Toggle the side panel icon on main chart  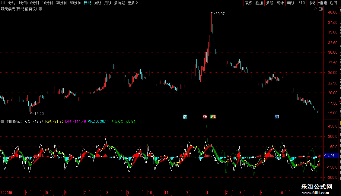coord(321,9)
